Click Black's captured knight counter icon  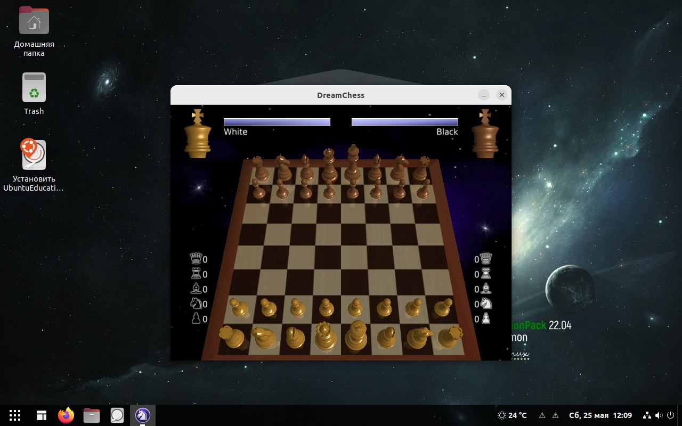(486, 304)
